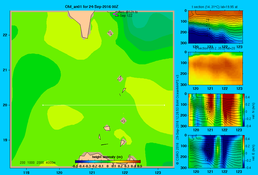258x175 pixels.
Task: Click the '200' depth contour legend entry
Action: point(22,163)
